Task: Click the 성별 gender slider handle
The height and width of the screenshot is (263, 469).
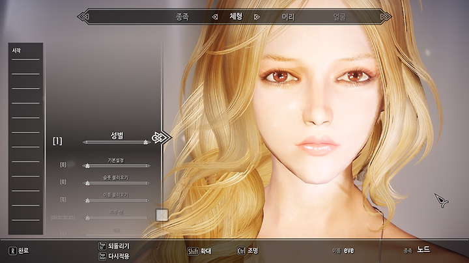Action: point(146,142)
